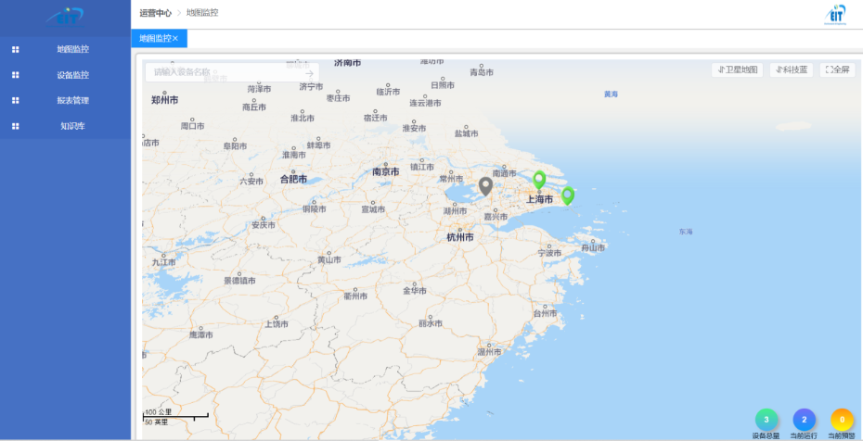Viewport: 863px width, 441px height.
Task: Click the blue 当前运行 count circle
Action: click(x=805, y=420)
